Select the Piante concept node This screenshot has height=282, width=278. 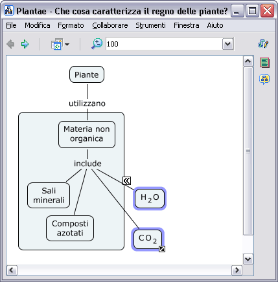[x=87, y=74]
